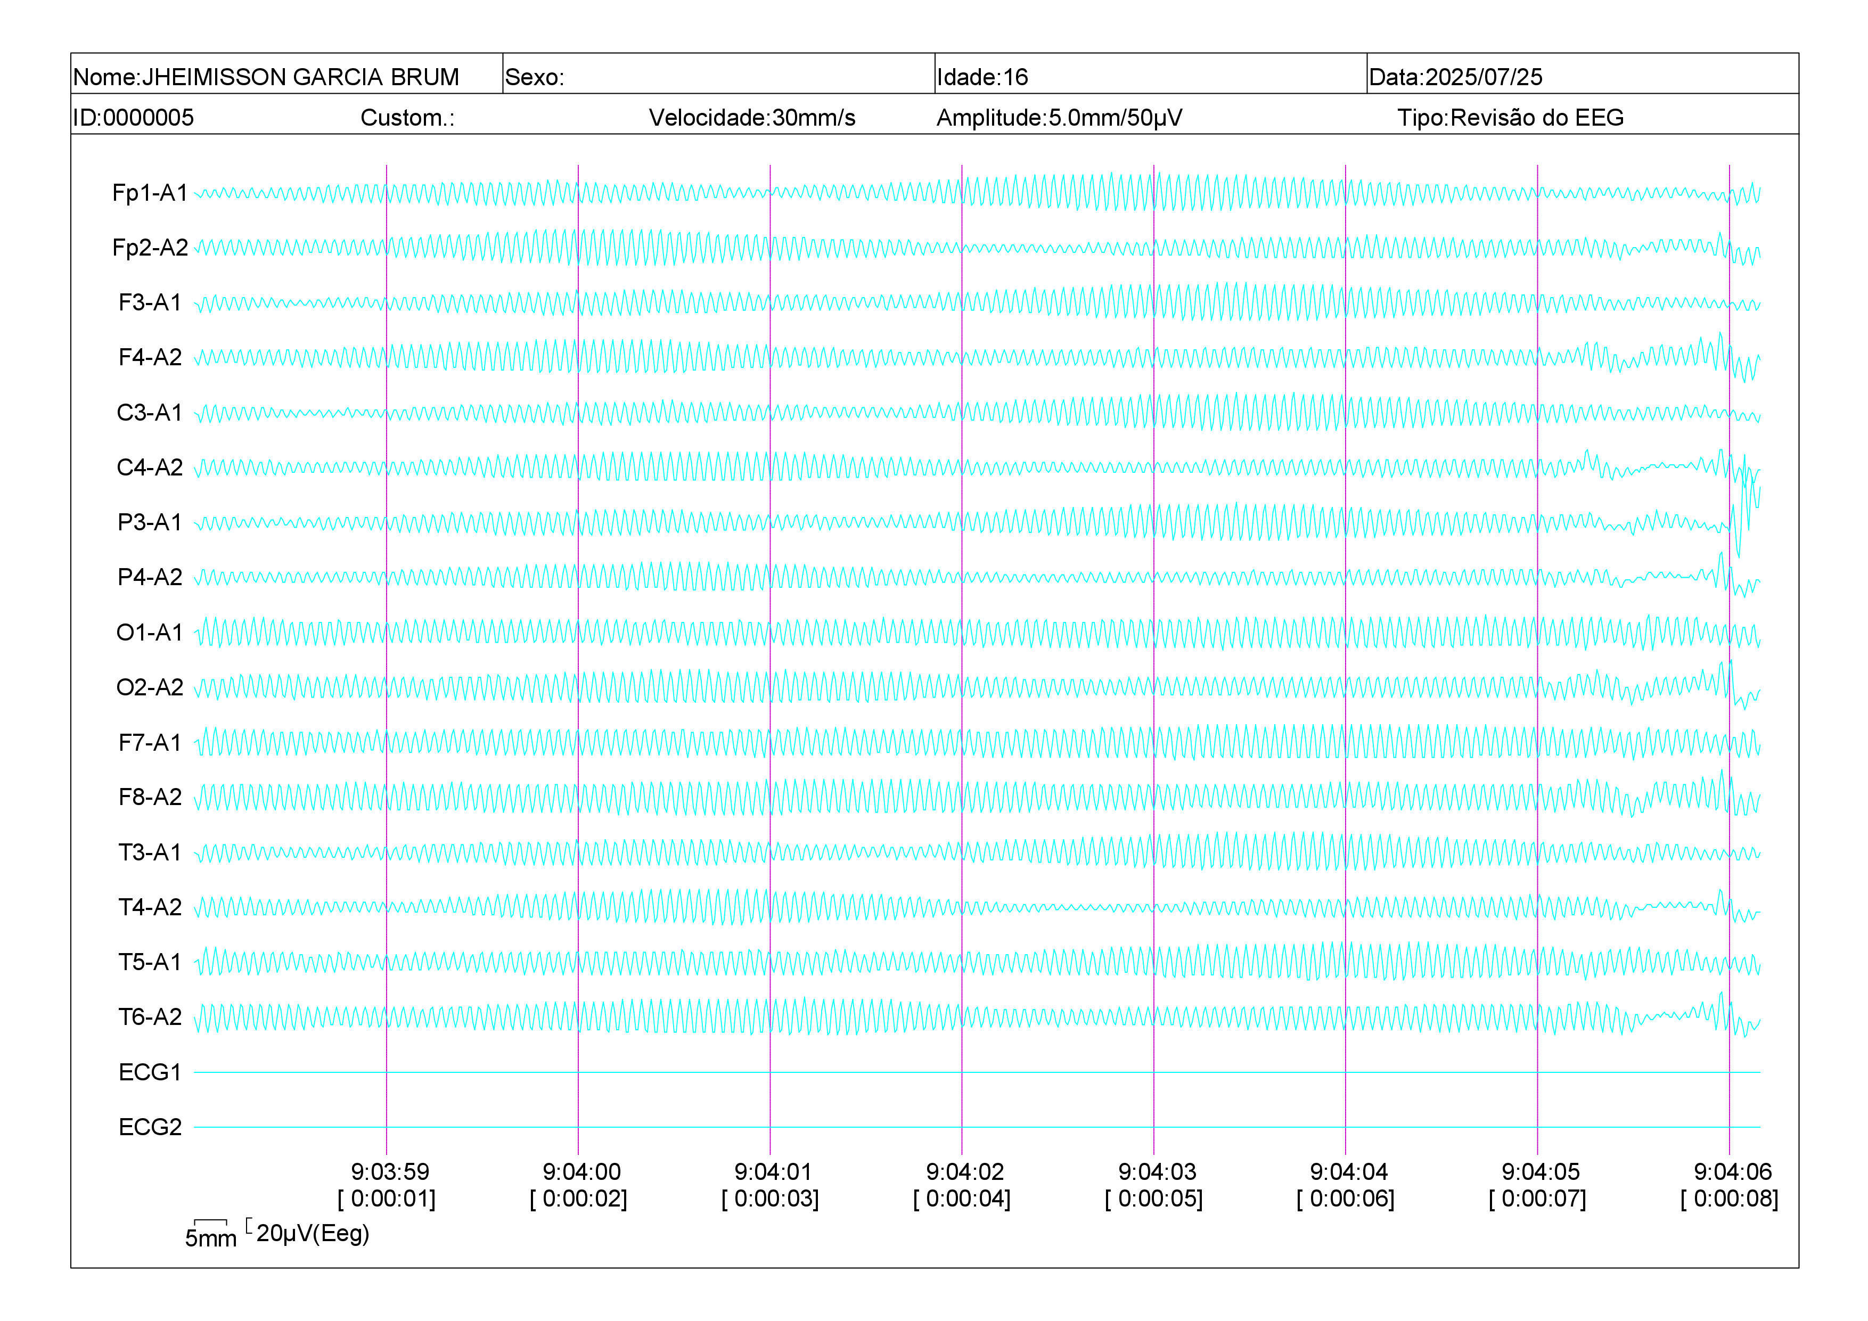Select the P4-A2 channel label
The height and width of the screenshot is (1321, 1868).
click(x=150, y=577)
